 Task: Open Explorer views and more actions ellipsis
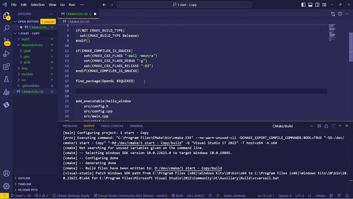(51, 14)
